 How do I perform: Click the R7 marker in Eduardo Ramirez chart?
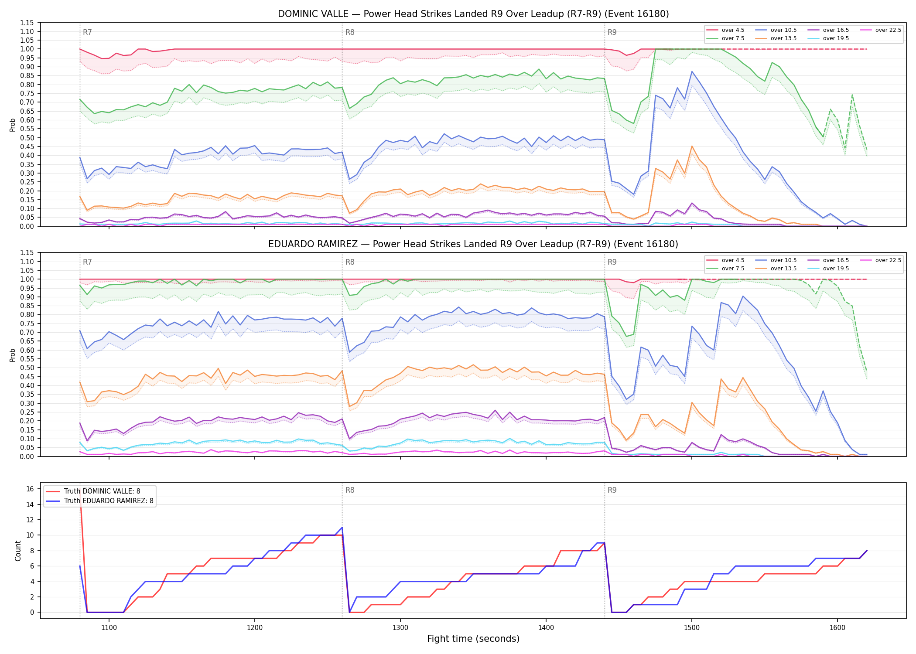(87, 262)
